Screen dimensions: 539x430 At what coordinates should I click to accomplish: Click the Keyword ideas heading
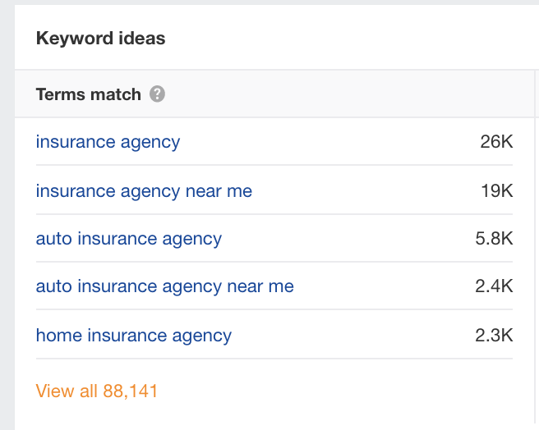pyautogui.click(x=101, y=38)
